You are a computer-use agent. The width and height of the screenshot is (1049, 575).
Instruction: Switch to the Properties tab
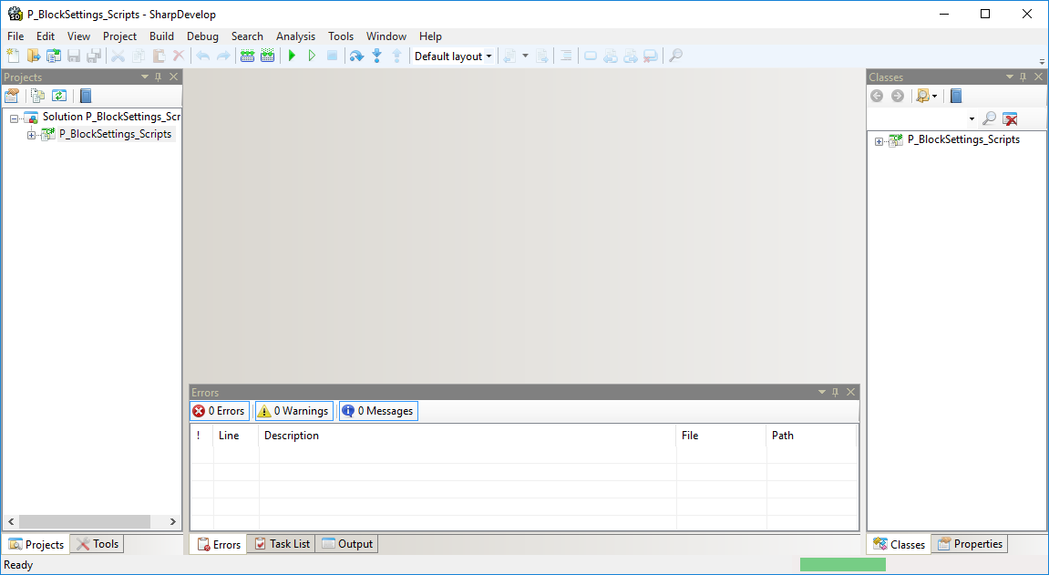970,544
